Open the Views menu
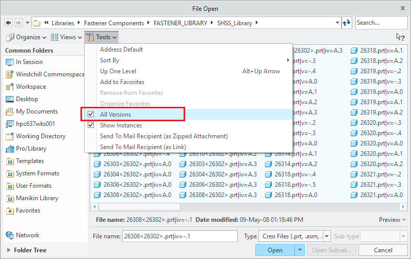The width and height of the screenshot is (411, 259). [67, 37]
